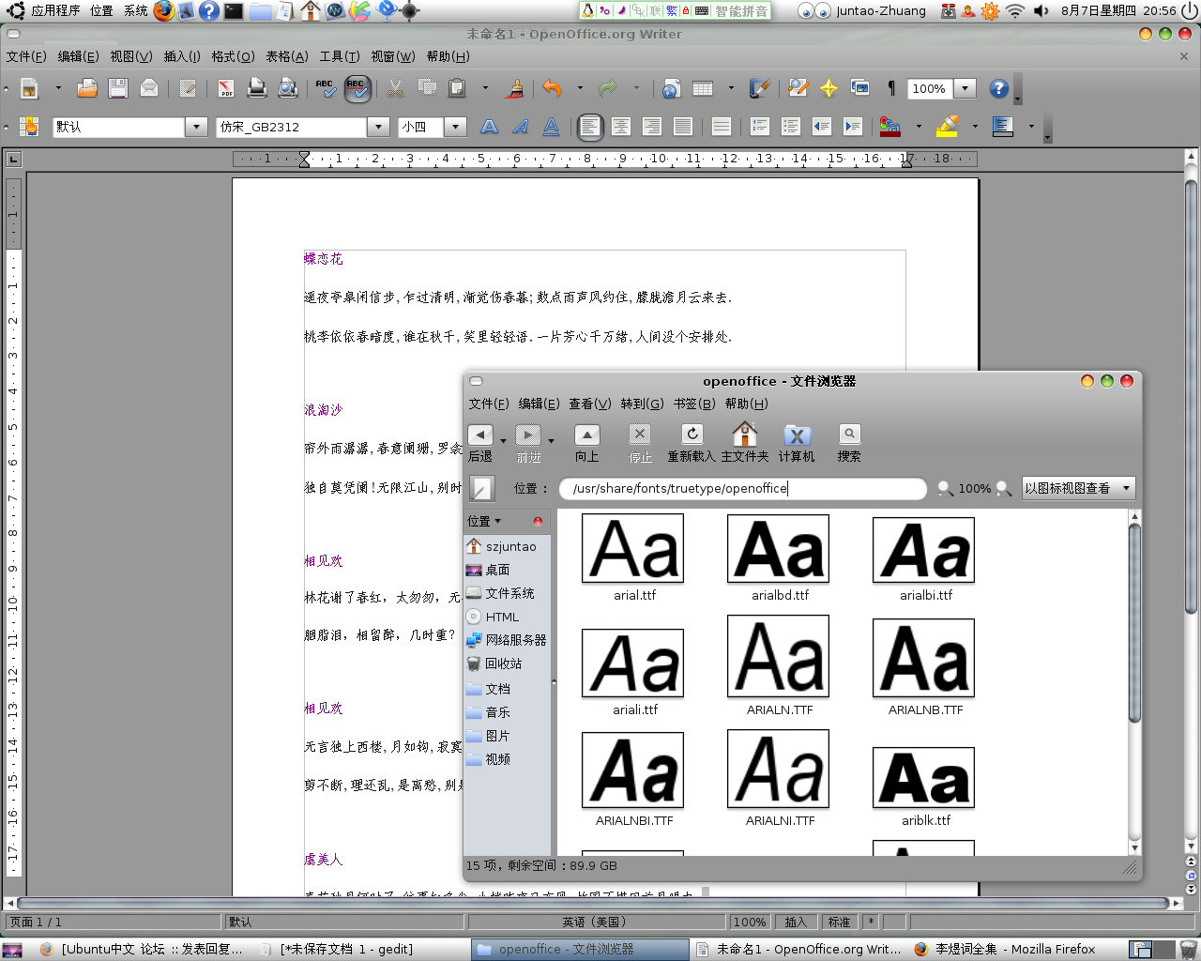Turn on numbering list
This screenshot has width=1201, height=961.
coord(760,127)
